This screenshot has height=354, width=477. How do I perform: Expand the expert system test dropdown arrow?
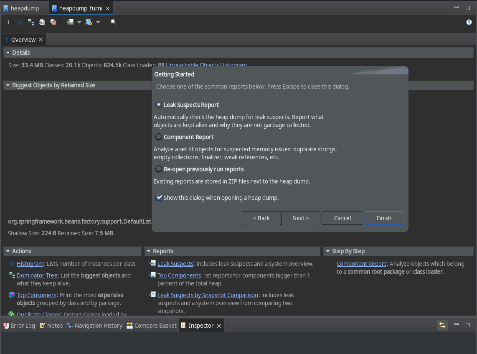79,22
